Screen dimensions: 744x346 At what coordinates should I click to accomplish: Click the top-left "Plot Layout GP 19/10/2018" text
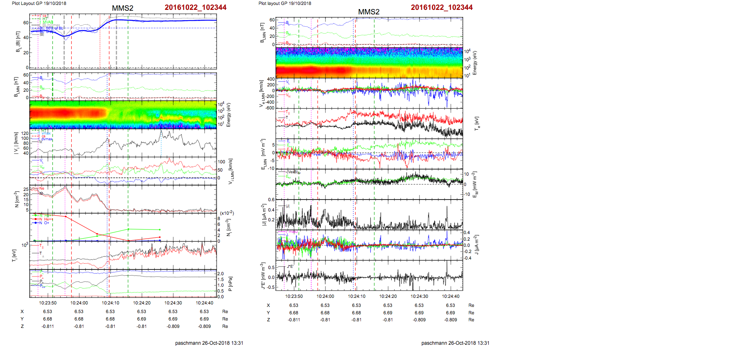39,3
